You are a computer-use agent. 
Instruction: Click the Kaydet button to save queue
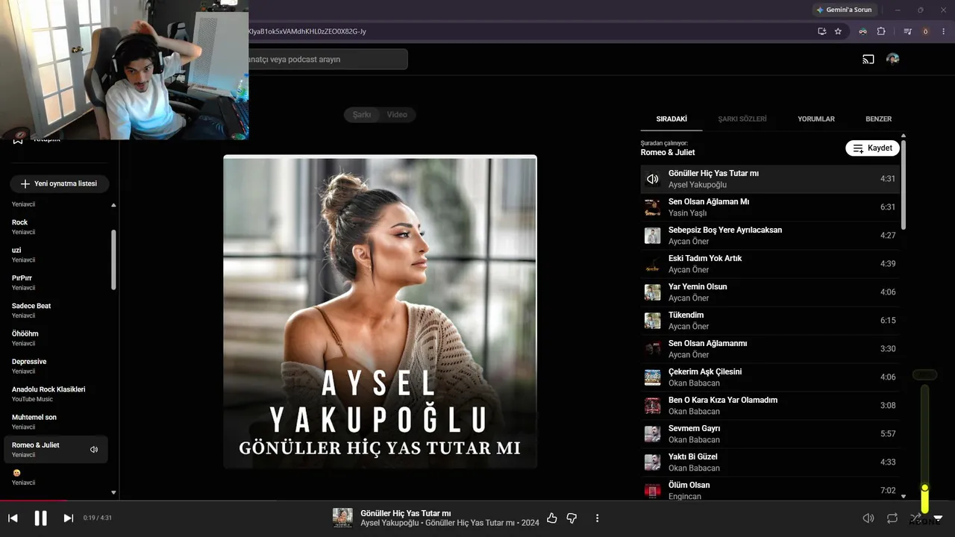click(x=872, y=148)
